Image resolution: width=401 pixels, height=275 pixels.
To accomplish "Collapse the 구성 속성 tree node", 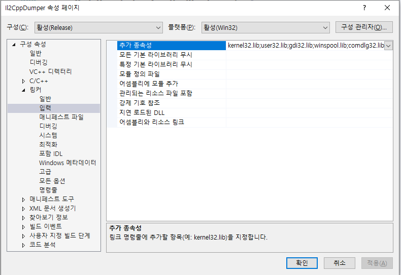I will pos(14,45).
